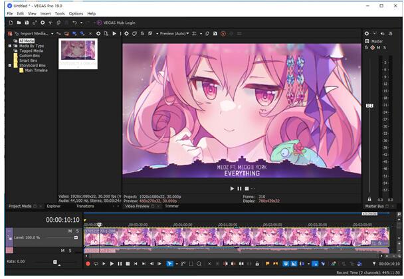Toggle Loop Playback in the transport bar
Viewport: 404px width, 279px height.
pos(96,264)
